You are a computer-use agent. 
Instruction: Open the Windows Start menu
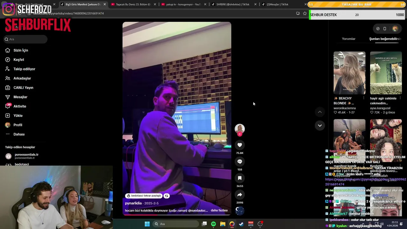tap(147, 224)
